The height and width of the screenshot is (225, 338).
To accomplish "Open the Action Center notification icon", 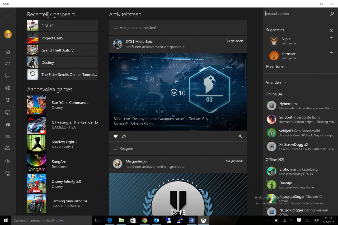I will coord(299,220).
